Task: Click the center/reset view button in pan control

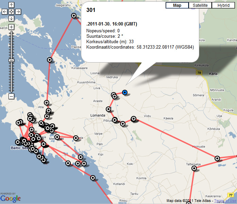Action: [x=11, y=12]
